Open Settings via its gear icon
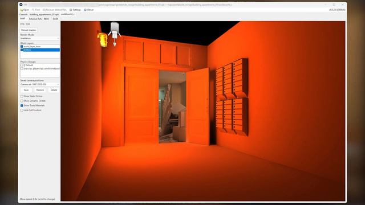This screenshot has height=205, width=365. point(71,10)
